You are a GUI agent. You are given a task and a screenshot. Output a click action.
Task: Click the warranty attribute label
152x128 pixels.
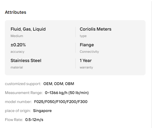pos(86,67)
